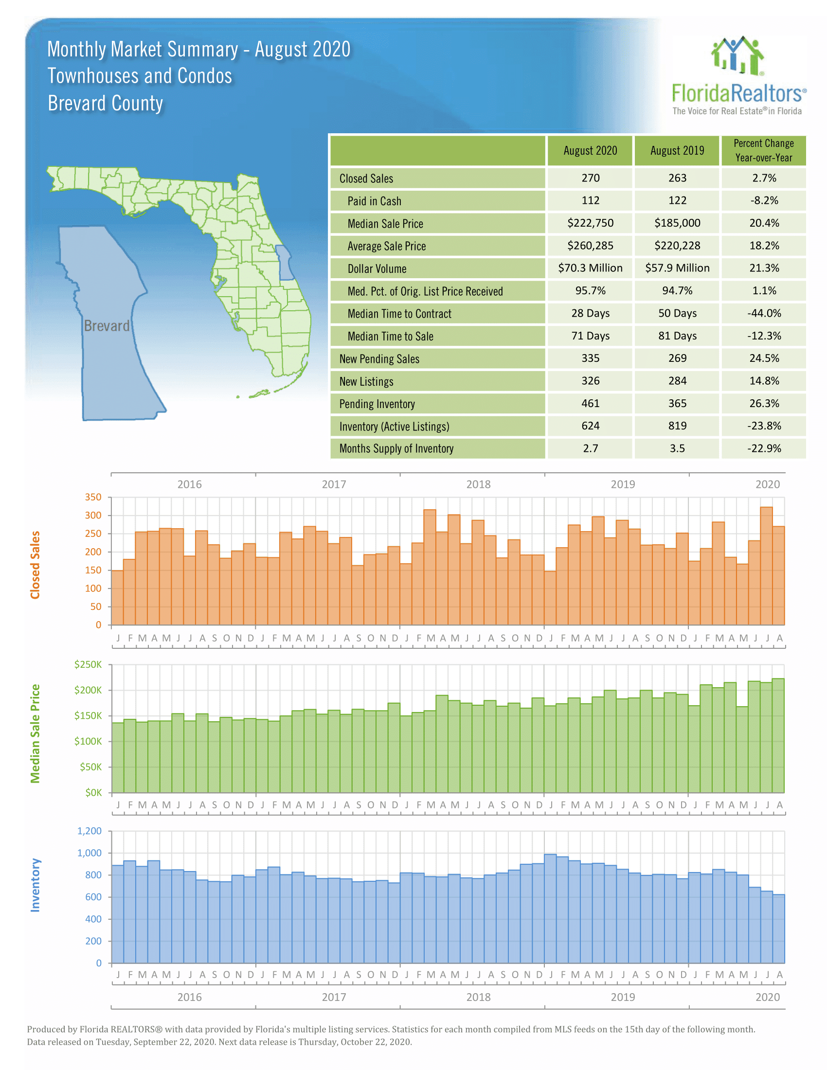Image resolution: width=827 pixels, height=1070 pixels.
Task: Click the '$185,000' median price value
Action: pos(677,223)
